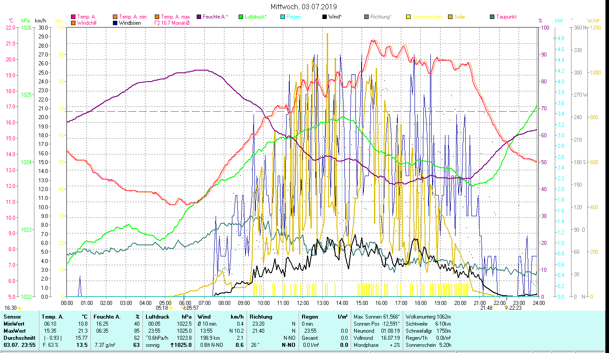Click the sunset sun icon at 21:48
Screen dimensions: 609x353
coord(495,308)
